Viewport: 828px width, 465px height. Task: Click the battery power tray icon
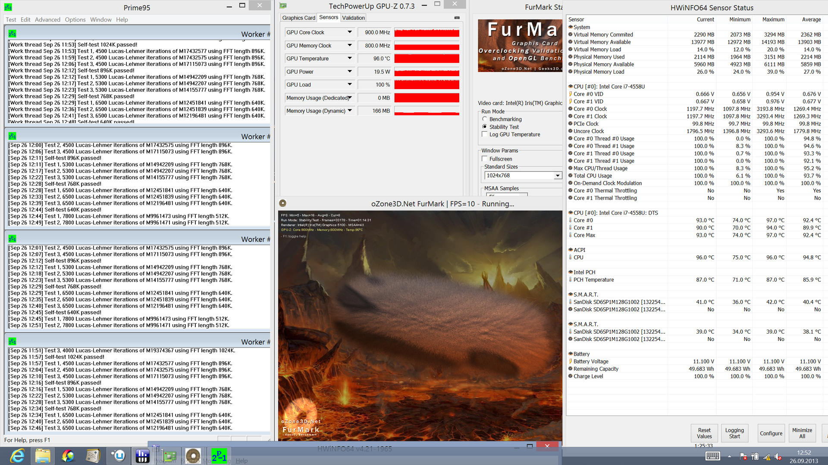(x=755, y=456)
